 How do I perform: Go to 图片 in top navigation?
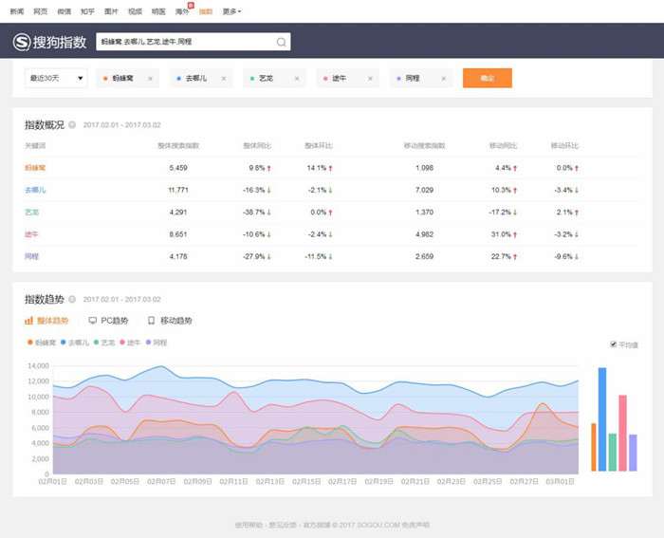(x=111, y=12)
